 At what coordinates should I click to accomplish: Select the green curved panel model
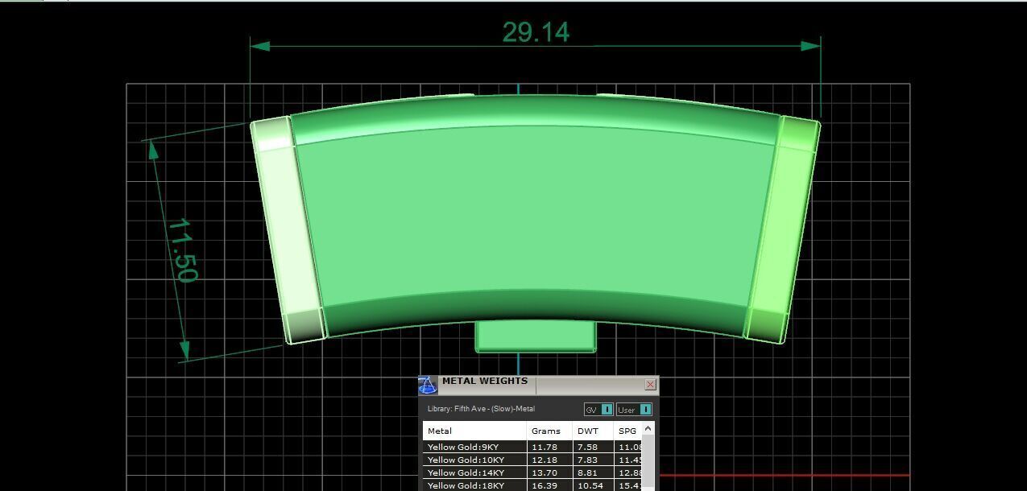click(x=536, y=217)
